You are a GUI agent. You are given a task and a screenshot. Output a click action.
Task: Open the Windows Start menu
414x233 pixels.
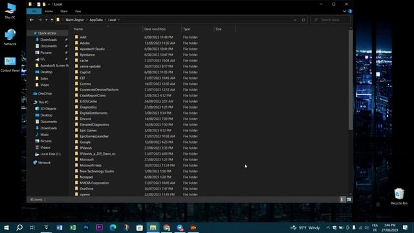[x=6, y=227]
